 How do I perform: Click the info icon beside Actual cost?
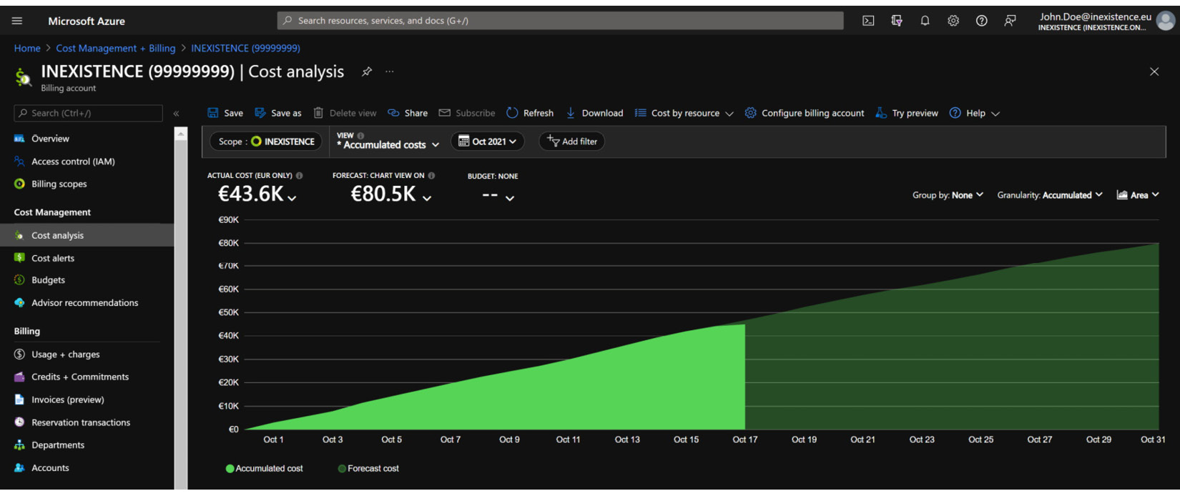pos(299,176)
